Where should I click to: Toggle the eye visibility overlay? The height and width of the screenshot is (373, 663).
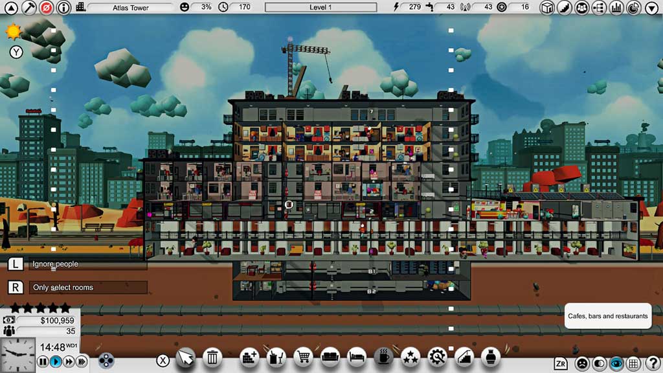click(x=616, y=363)
